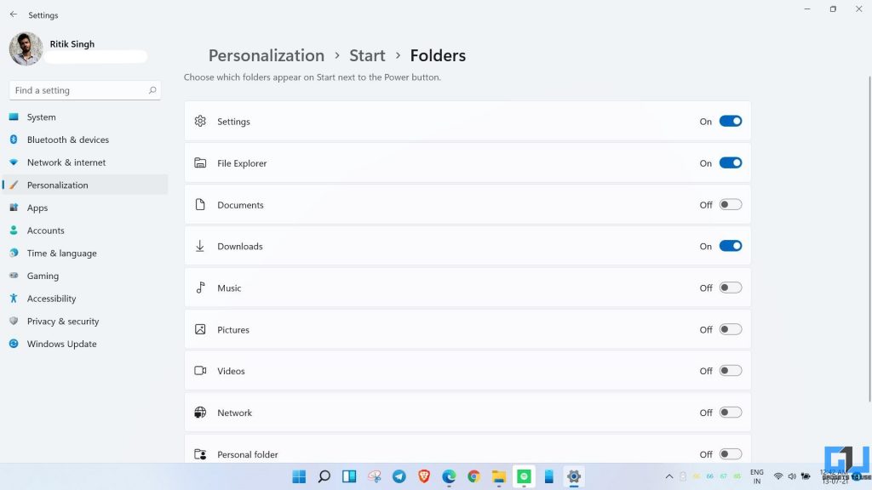The height and width of the screenshot is (490, 872).
Task: Open Windows Update settings
Action: tap(61, 344)
